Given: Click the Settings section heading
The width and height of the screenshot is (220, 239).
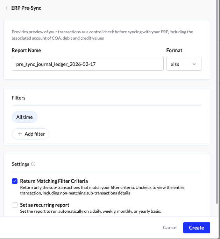Looking at the screenshot, I should [x=20, y=164].
